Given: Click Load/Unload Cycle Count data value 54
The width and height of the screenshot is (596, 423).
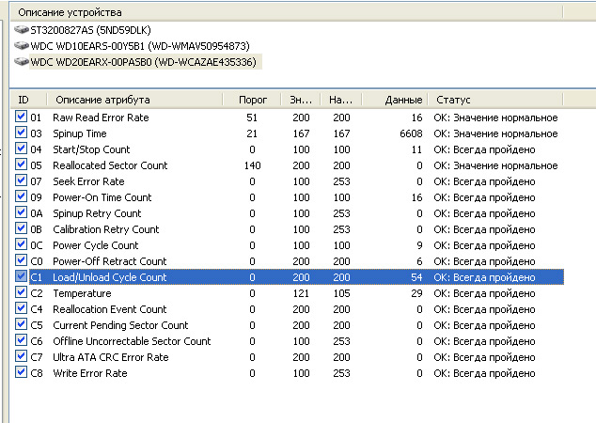Looking at the screenshot, I should [416, 277].
